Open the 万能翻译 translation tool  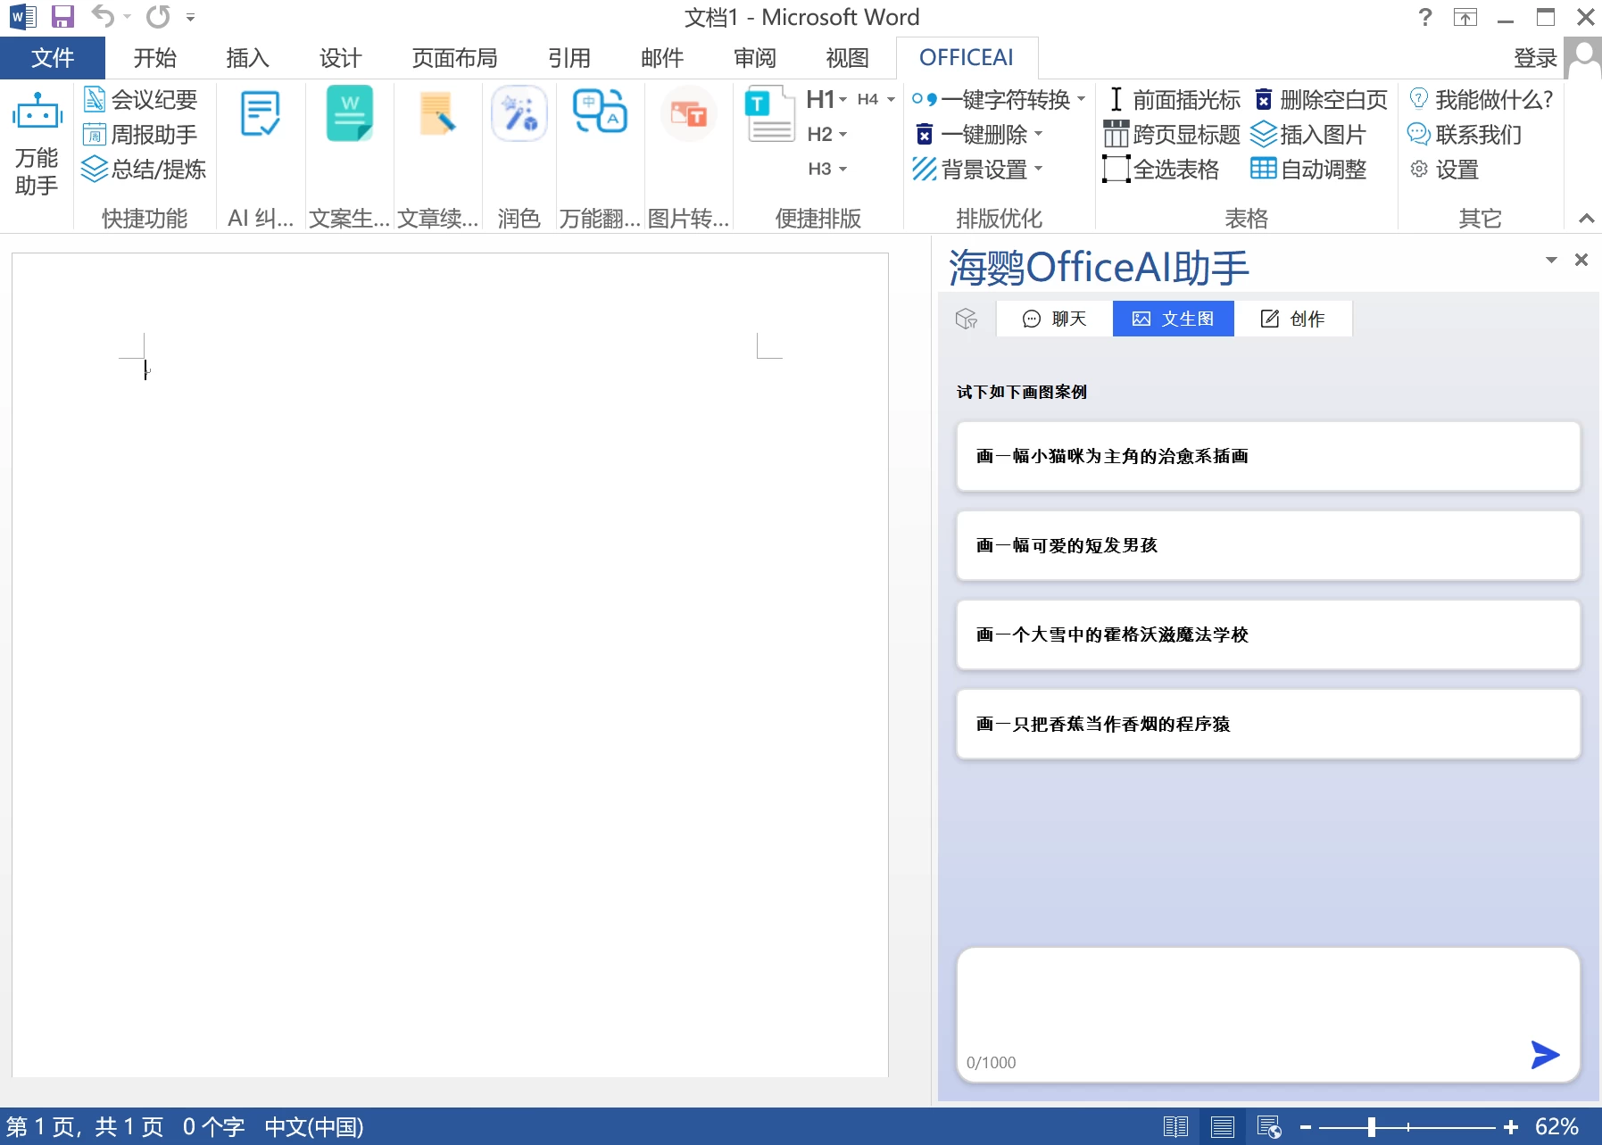599,113
